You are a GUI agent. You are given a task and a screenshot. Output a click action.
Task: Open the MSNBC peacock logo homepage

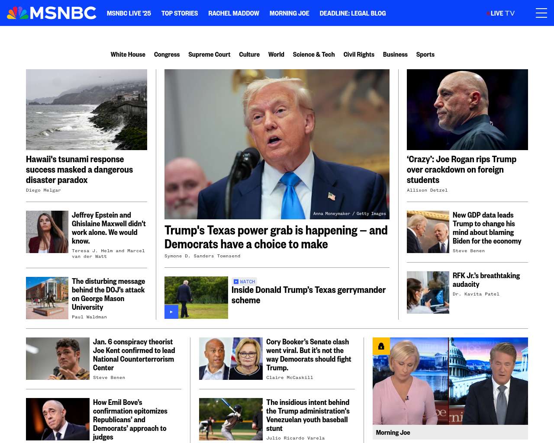click(x=52, y=13)
